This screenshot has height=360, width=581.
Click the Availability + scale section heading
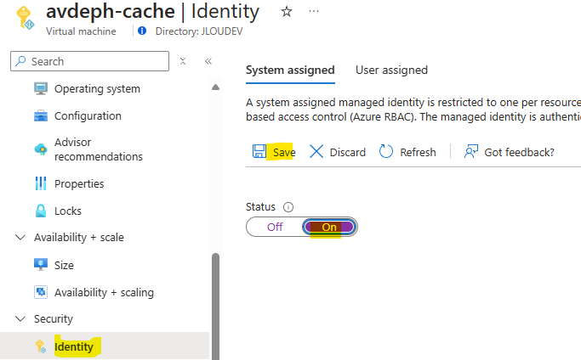click(x=79, y=237)
